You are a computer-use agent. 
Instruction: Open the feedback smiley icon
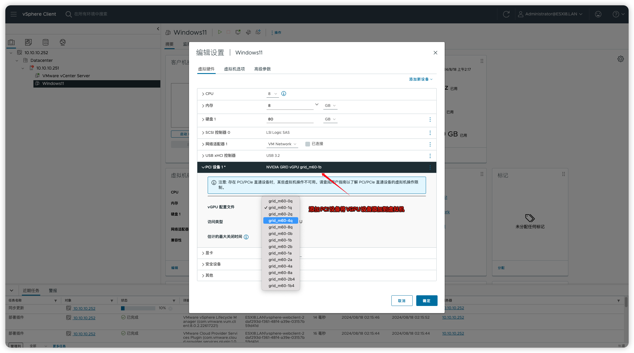598,14
